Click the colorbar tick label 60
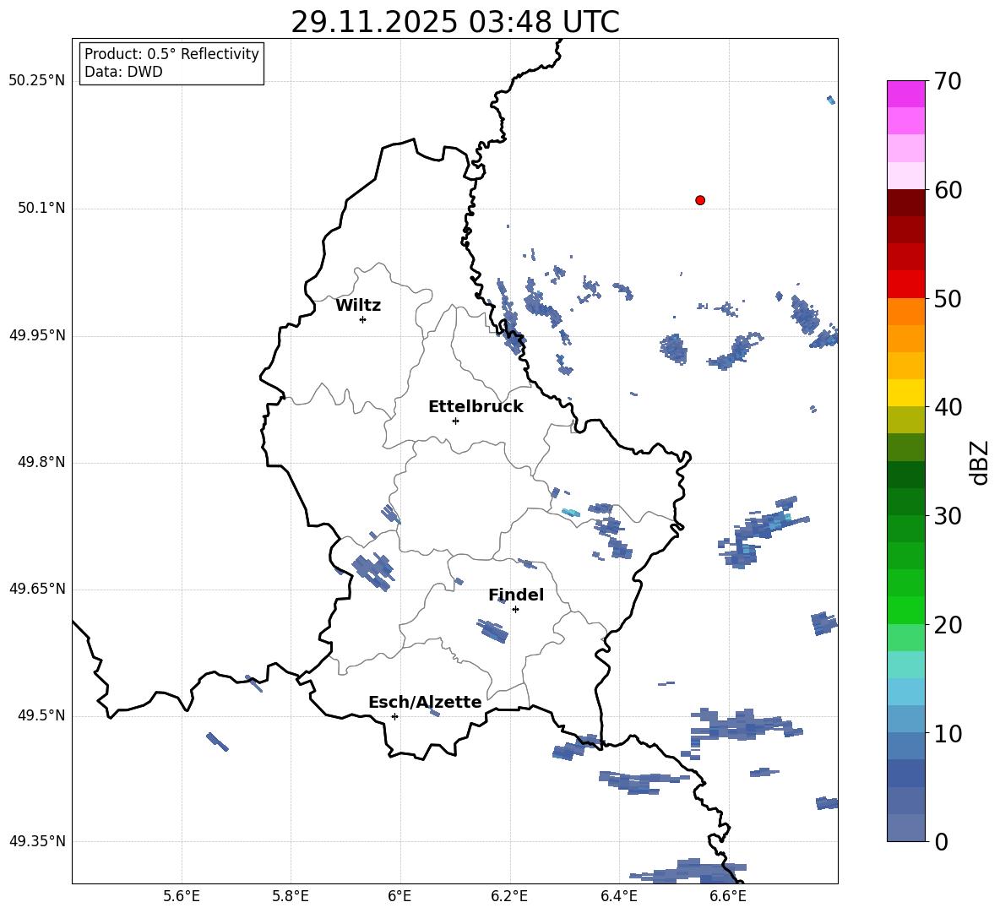Screen dimensions: 1000x913 [x=948, y=190]
